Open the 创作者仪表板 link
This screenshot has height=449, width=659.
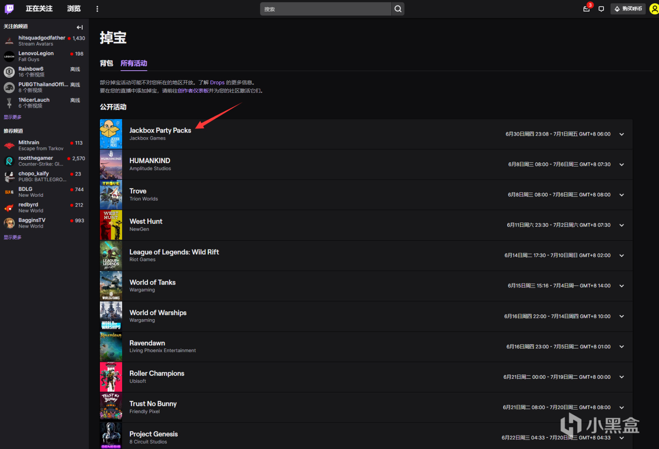pos(193,91)
